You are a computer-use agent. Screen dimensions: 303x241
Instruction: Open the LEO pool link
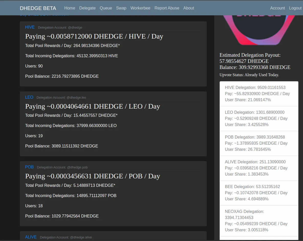coord(29,97)
